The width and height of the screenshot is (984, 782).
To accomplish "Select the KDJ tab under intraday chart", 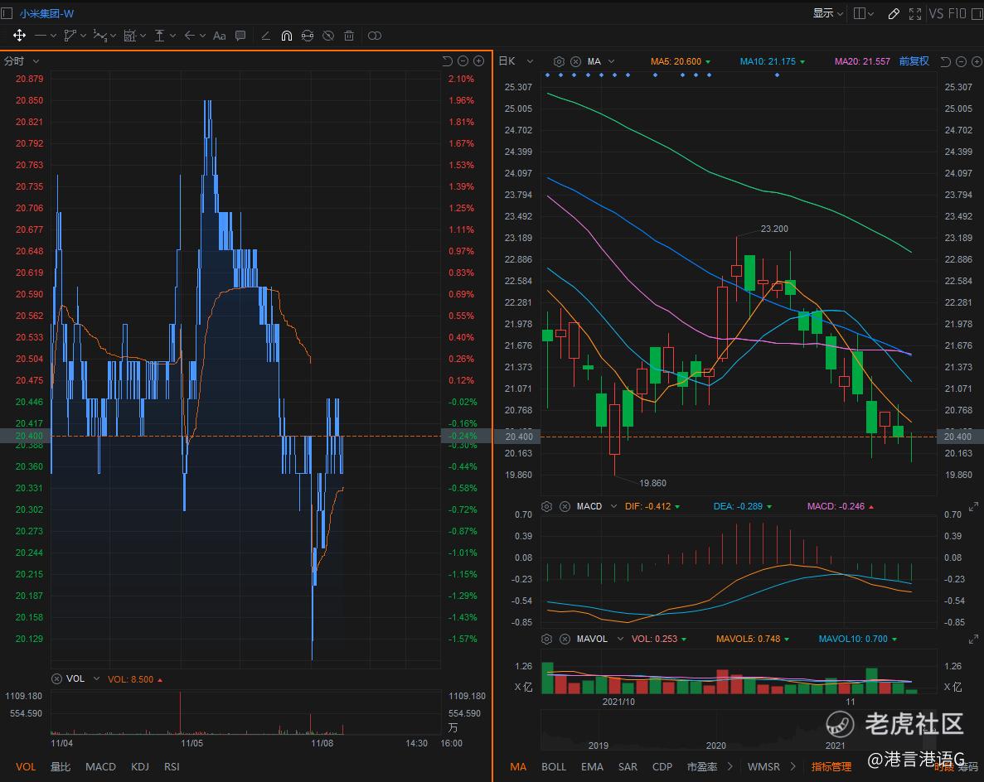I will (139, 766).
